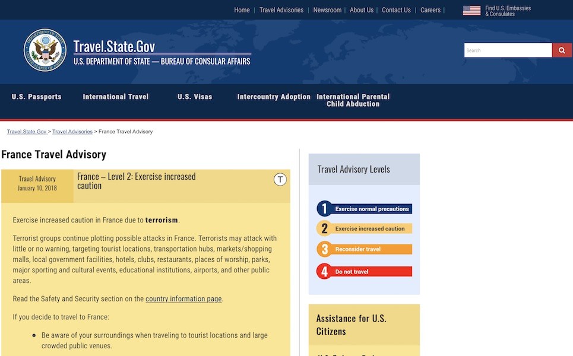Open the Home link in top bar

point(242,10)
